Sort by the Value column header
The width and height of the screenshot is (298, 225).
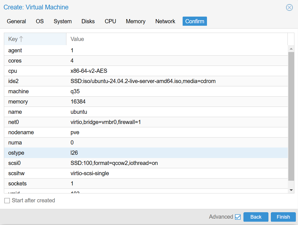(x=77, y=39)
